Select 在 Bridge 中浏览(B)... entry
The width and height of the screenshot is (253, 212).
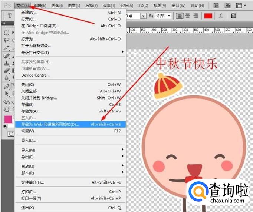coord(70,26)
